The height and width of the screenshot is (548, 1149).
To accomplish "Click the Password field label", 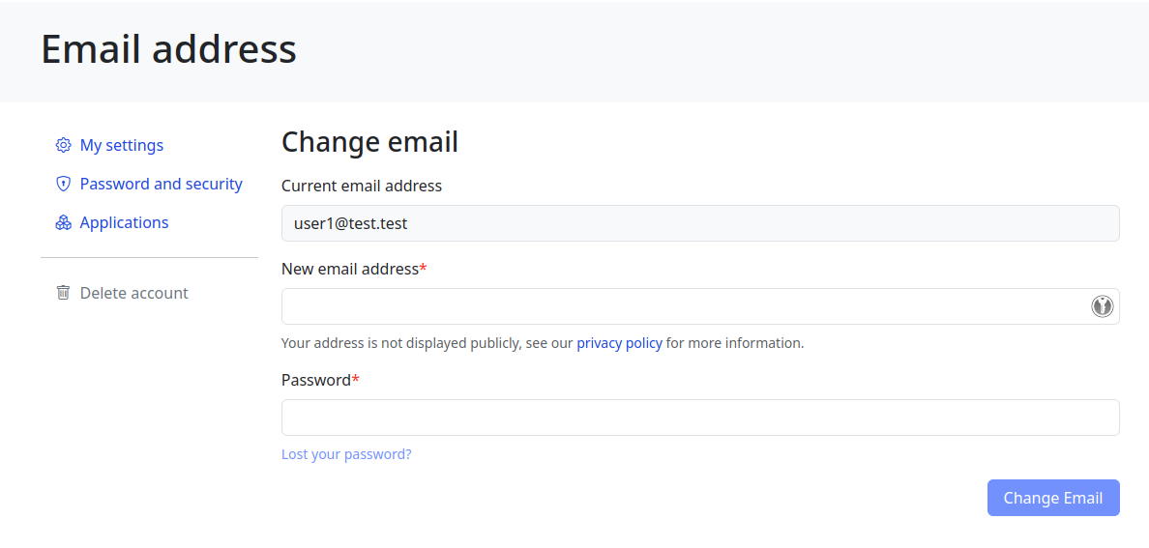I will pyautogui.click(x=315, y=380).
